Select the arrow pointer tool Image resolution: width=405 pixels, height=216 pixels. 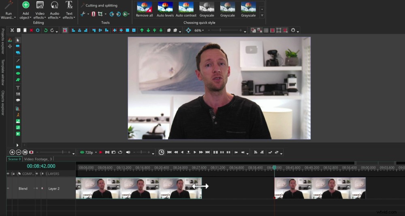coord(18,40)
